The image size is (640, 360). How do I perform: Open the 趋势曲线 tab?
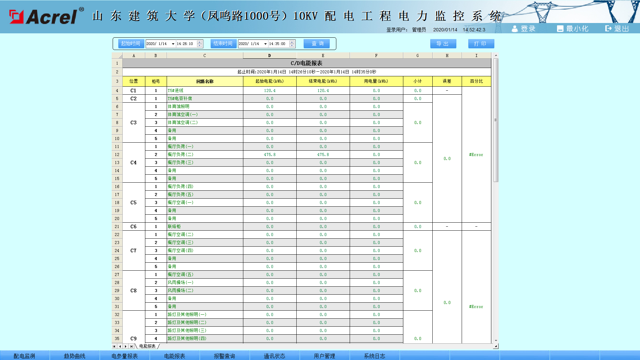click(75, 356)
